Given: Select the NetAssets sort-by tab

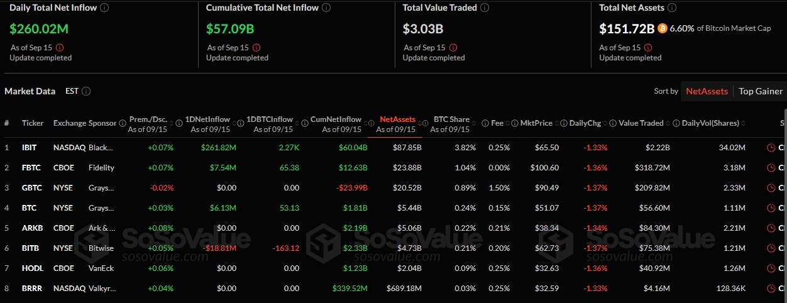Looking at the screenshot, I should 707,91.
